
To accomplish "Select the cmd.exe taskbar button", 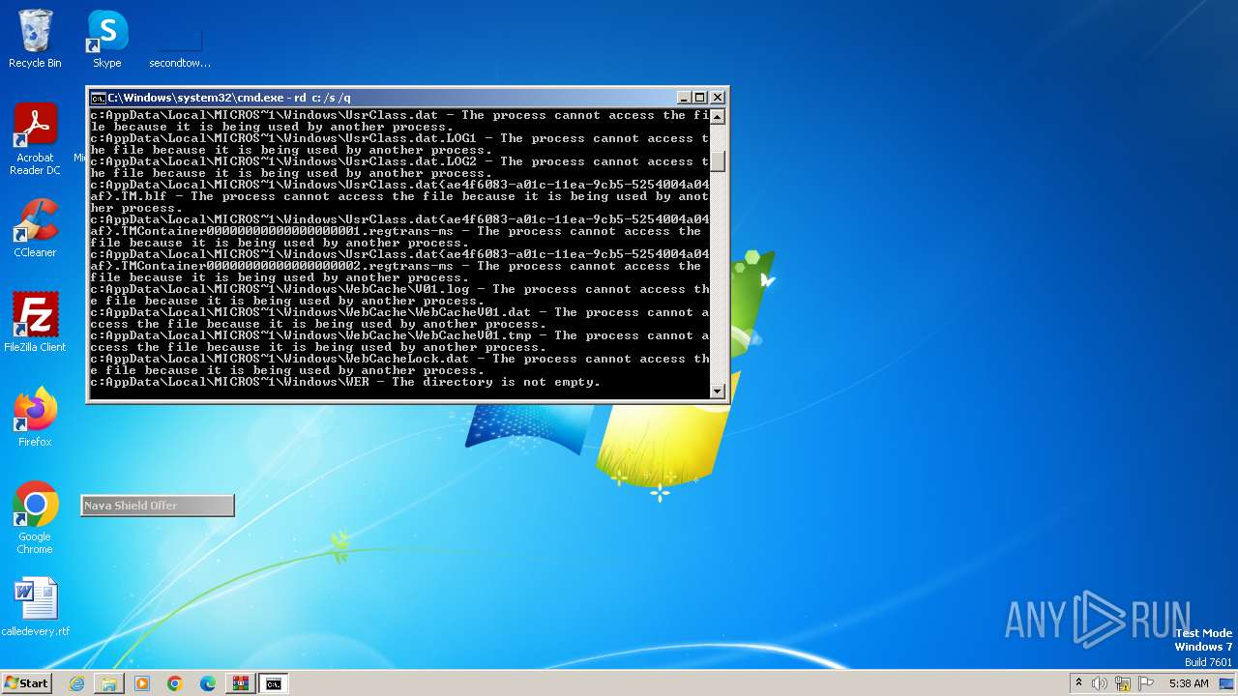I will point(274,683).
